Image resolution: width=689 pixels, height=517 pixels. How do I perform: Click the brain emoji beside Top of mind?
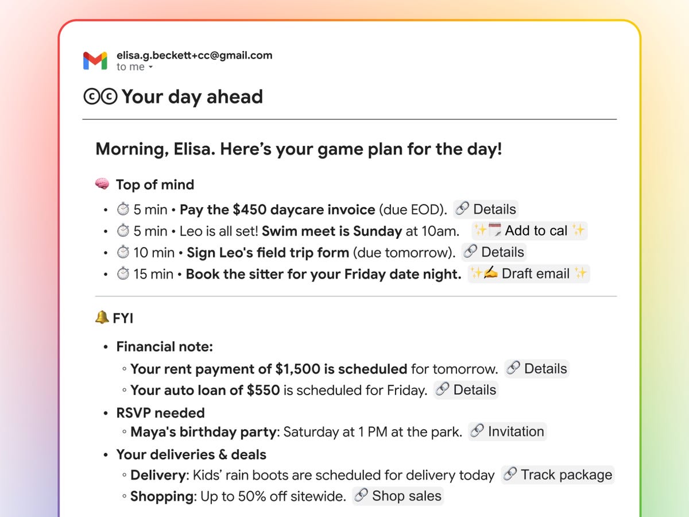102,184
